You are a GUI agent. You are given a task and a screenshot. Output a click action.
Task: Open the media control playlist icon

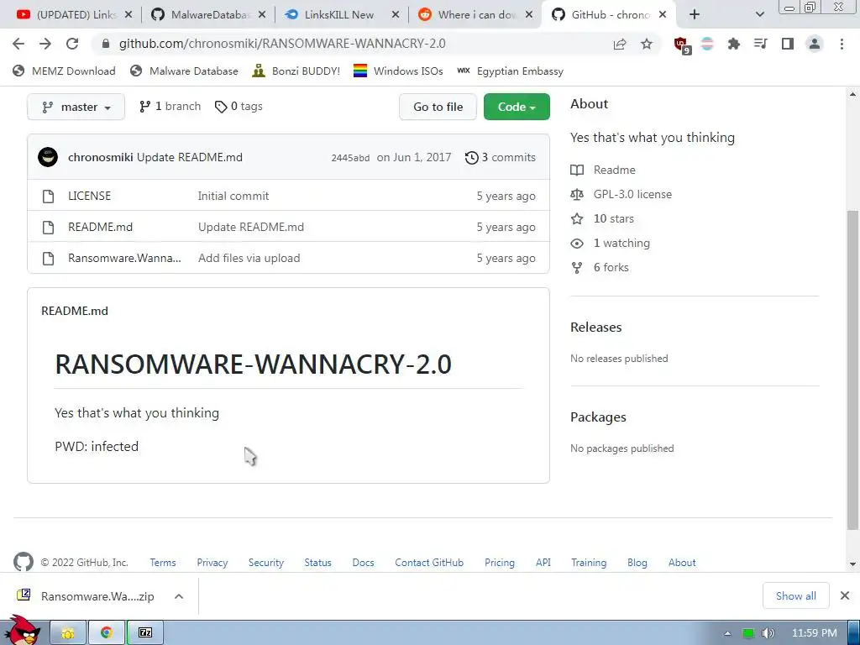click(x=760, y=44)
